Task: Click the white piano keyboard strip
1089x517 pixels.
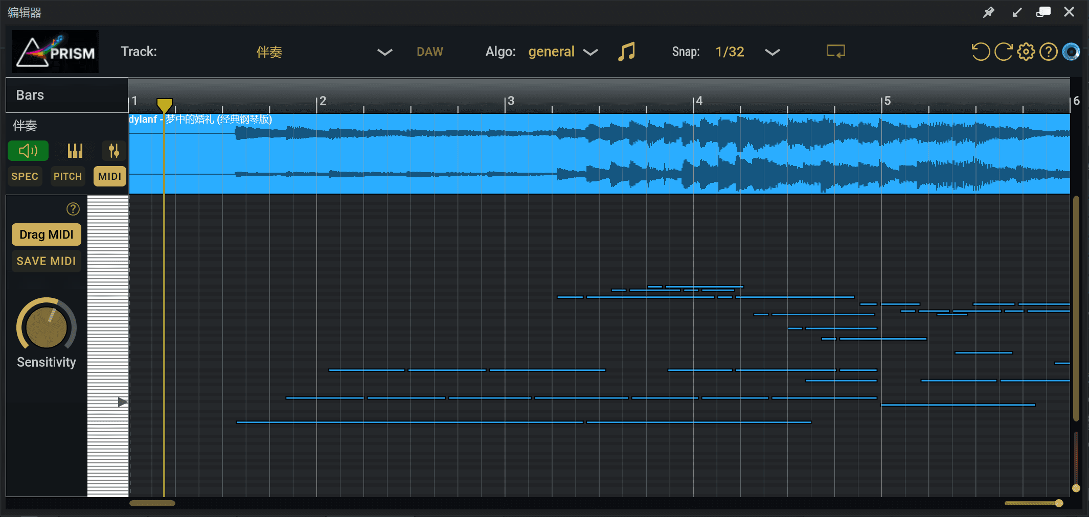Action: coord(108,345)
